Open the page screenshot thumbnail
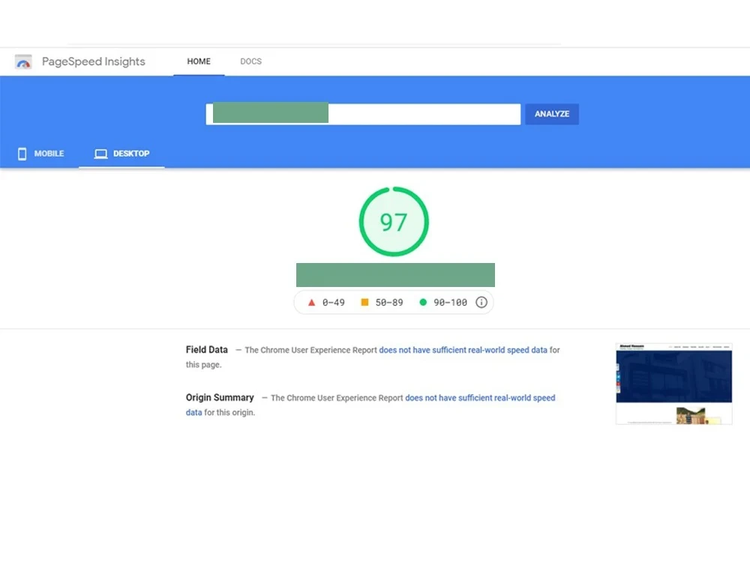This screenshot has width=750, height=562. pos(674,383)
